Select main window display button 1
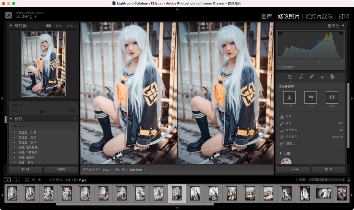Viewport: 354px width, 210px height. click(x=7, y=180)
